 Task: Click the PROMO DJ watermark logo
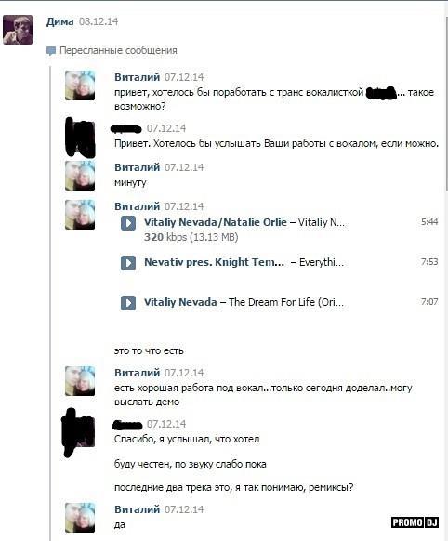coord(415,522)
